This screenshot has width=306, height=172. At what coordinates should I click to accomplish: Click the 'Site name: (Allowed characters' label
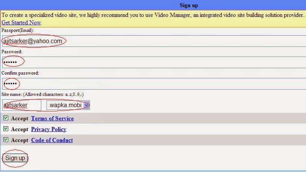point(42,94)
